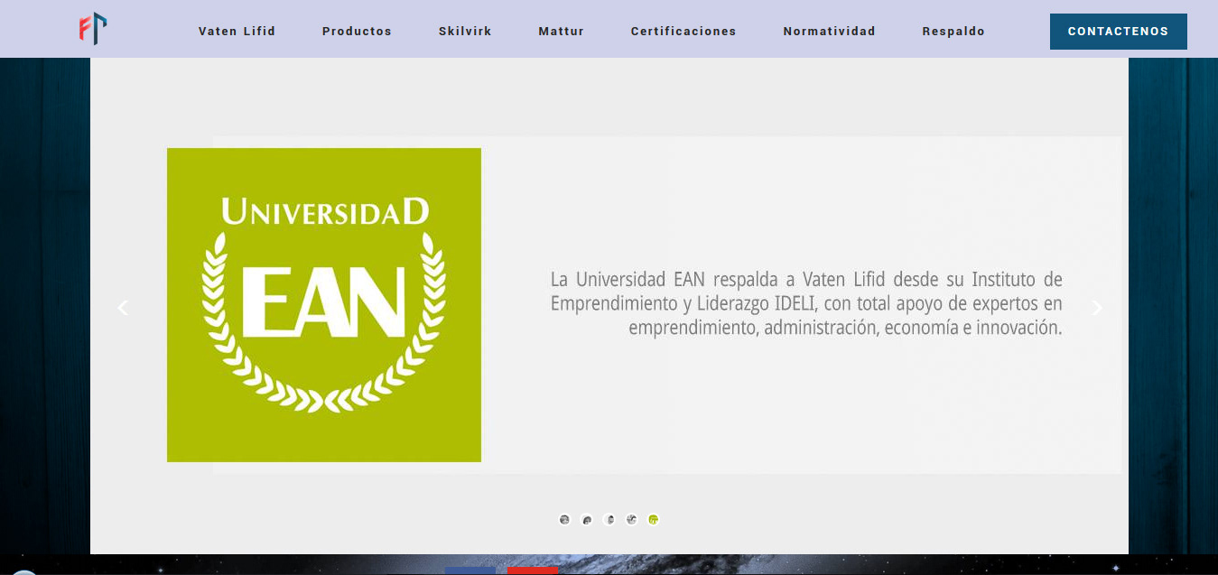The image size is (1218, 575).
Task: Open the Mattur navigation item
Action: coord(561,31)
